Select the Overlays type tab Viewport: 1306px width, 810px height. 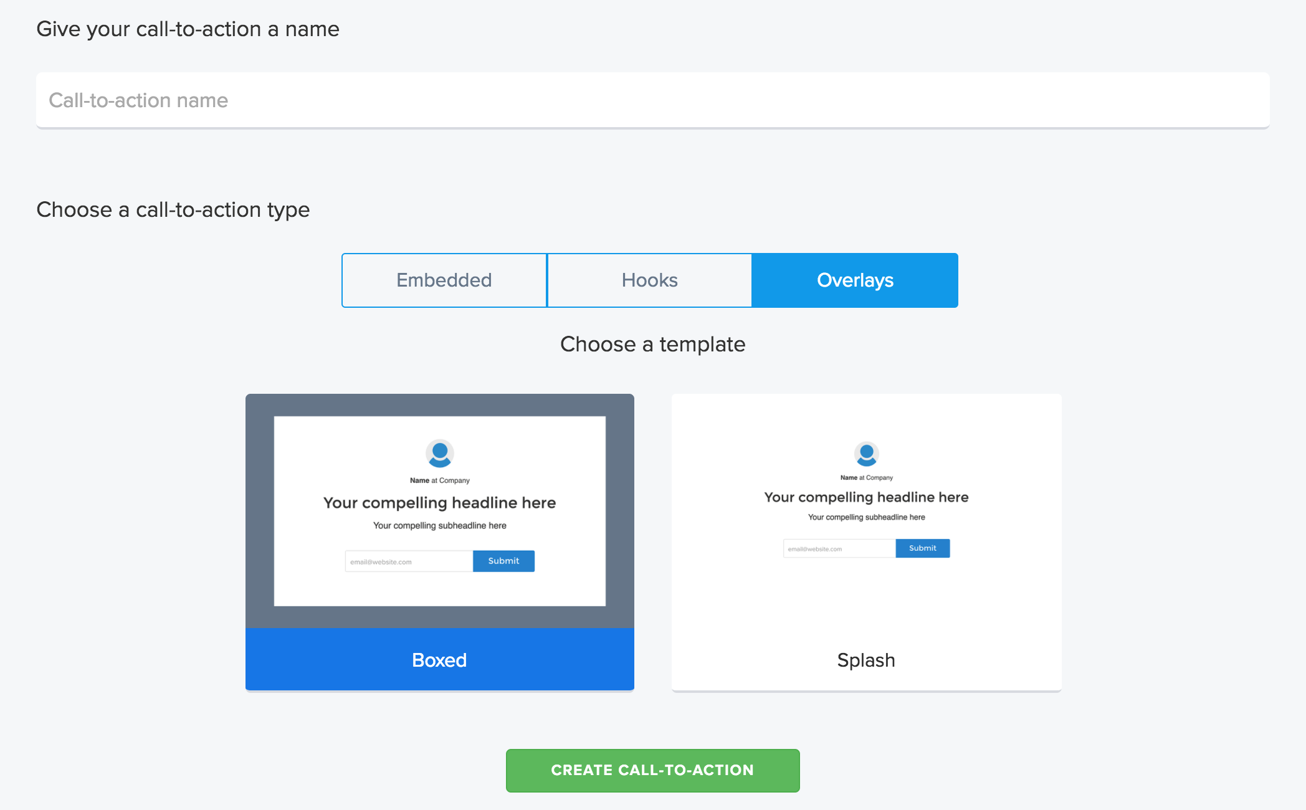click(x=855, y=280)
